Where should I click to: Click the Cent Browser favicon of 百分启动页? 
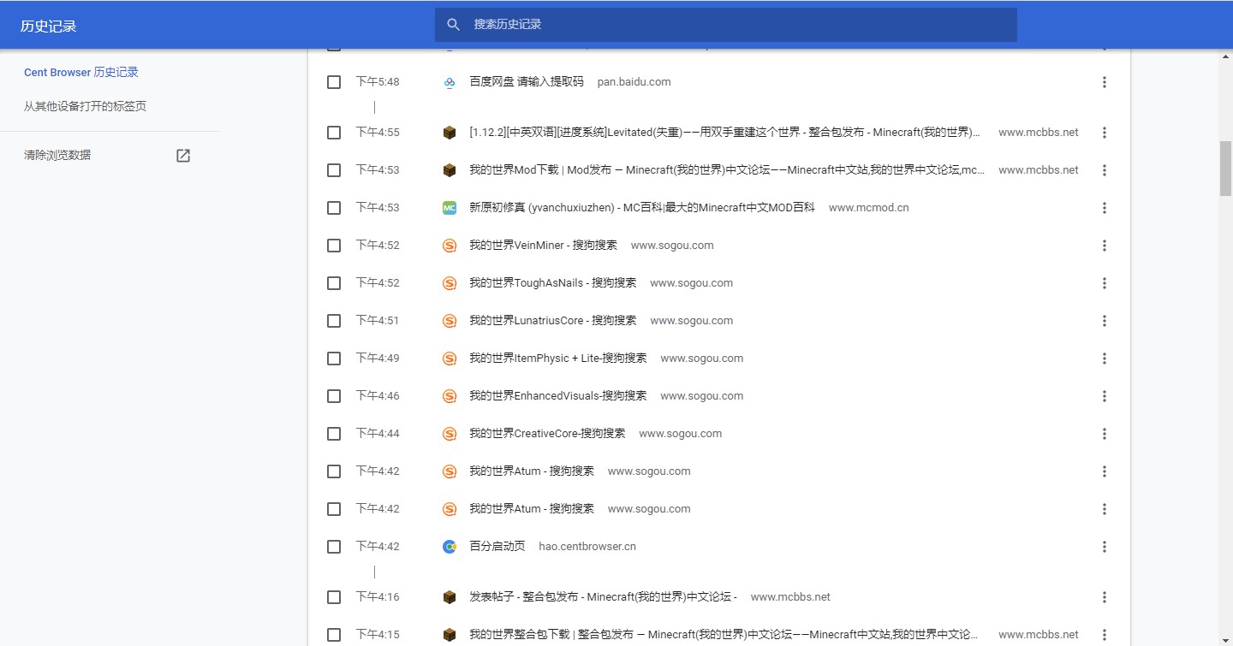point(450,547)
